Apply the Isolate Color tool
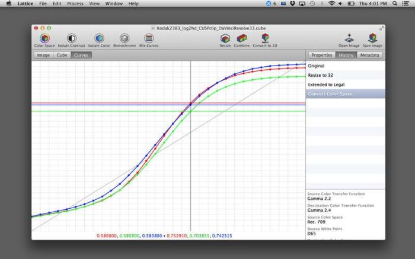 [99, 38]
